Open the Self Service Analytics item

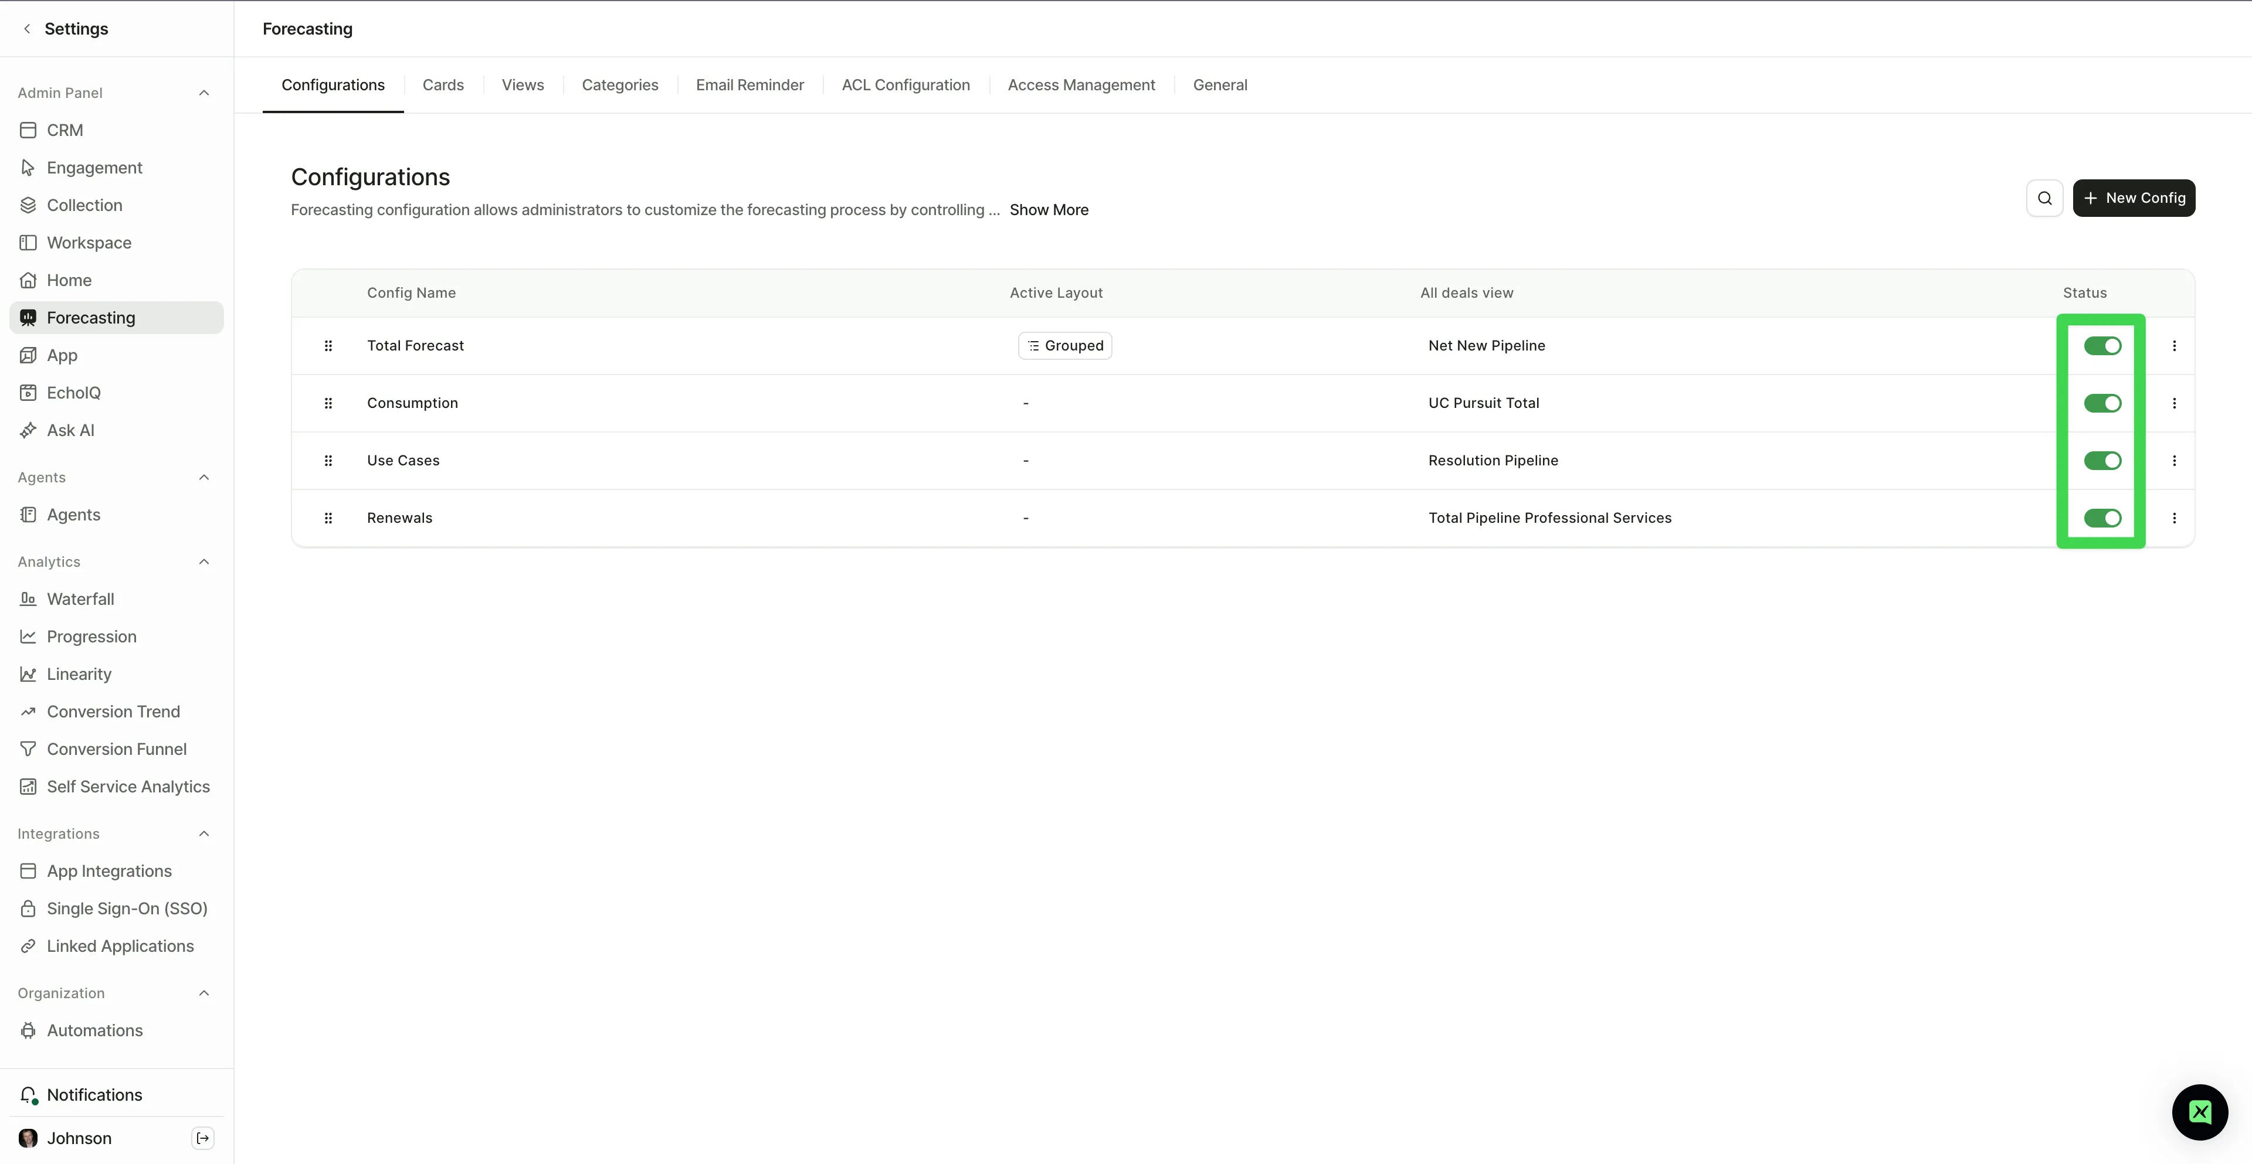[116, 787]
